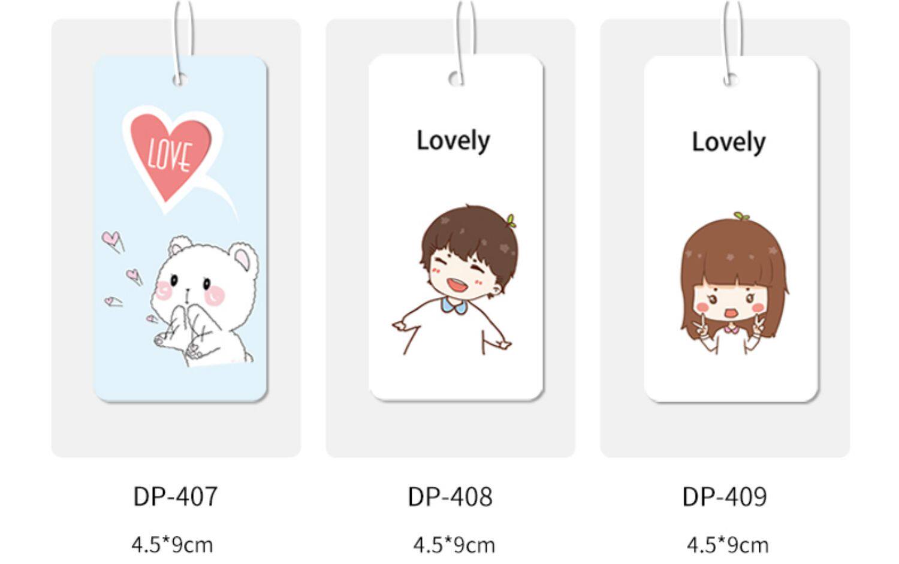Click the Lovely text on girl tag
Screen dimensions: 899x564
click(729, 143)
